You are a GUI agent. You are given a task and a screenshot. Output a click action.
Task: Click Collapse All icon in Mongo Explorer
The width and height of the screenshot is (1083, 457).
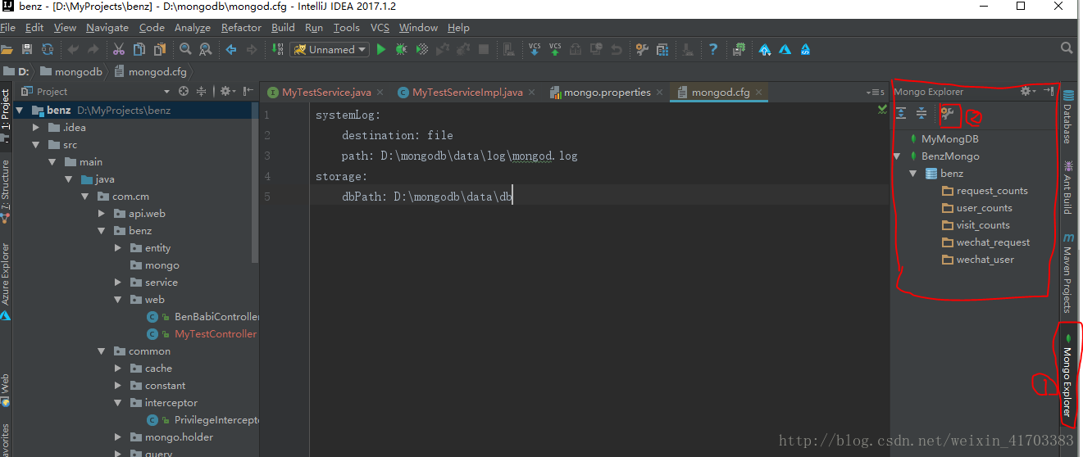921,114
